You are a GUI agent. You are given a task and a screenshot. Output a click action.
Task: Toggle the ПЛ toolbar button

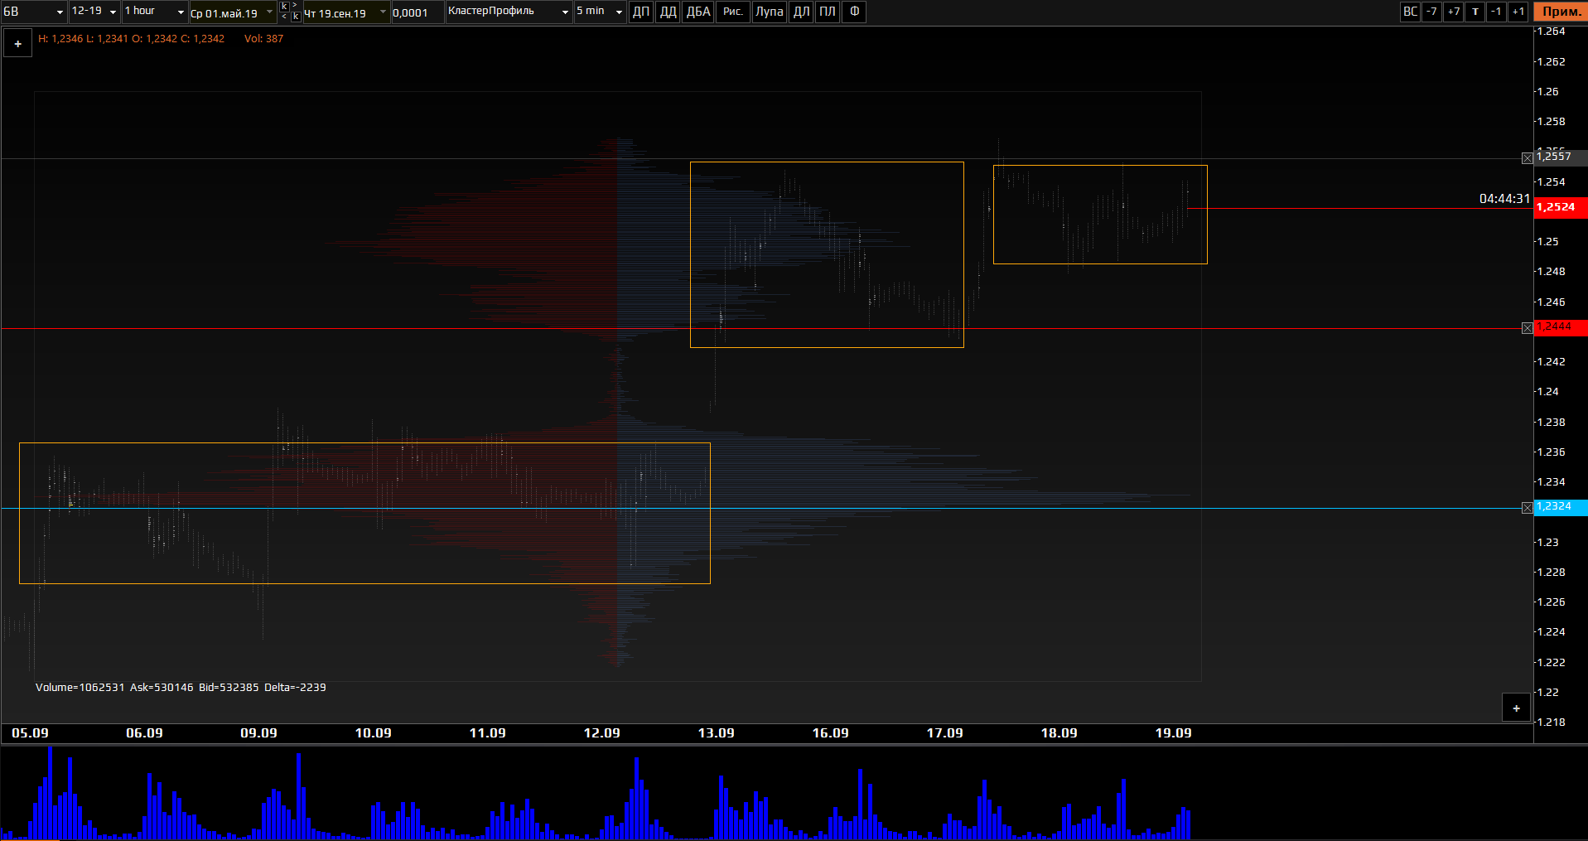(x=827, y=12)
